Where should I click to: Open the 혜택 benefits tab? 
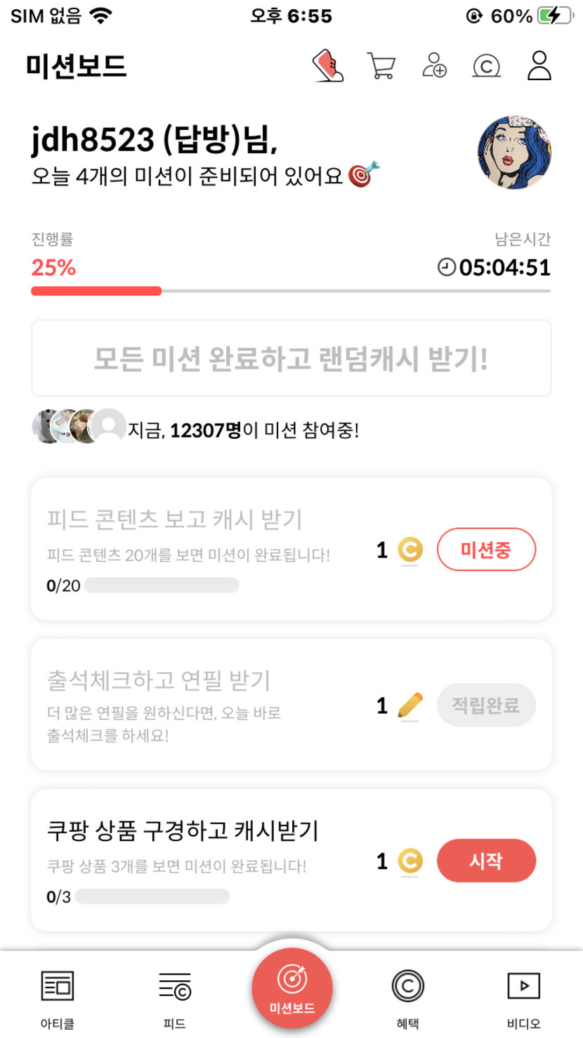click(x=408, y=998)
